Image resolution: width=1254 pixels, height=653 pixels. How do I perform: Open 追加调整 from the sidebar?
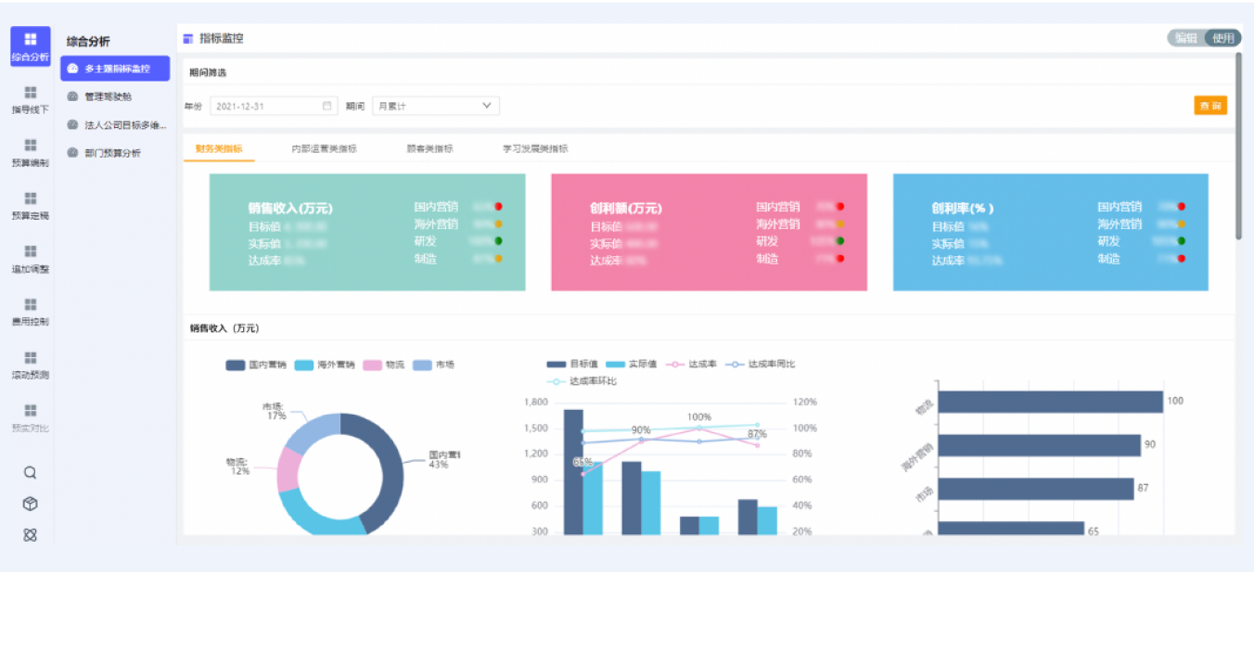tap(31, 259)
